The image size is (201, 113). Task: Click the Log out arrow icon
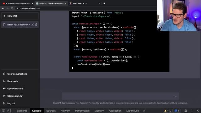(4, 103)
